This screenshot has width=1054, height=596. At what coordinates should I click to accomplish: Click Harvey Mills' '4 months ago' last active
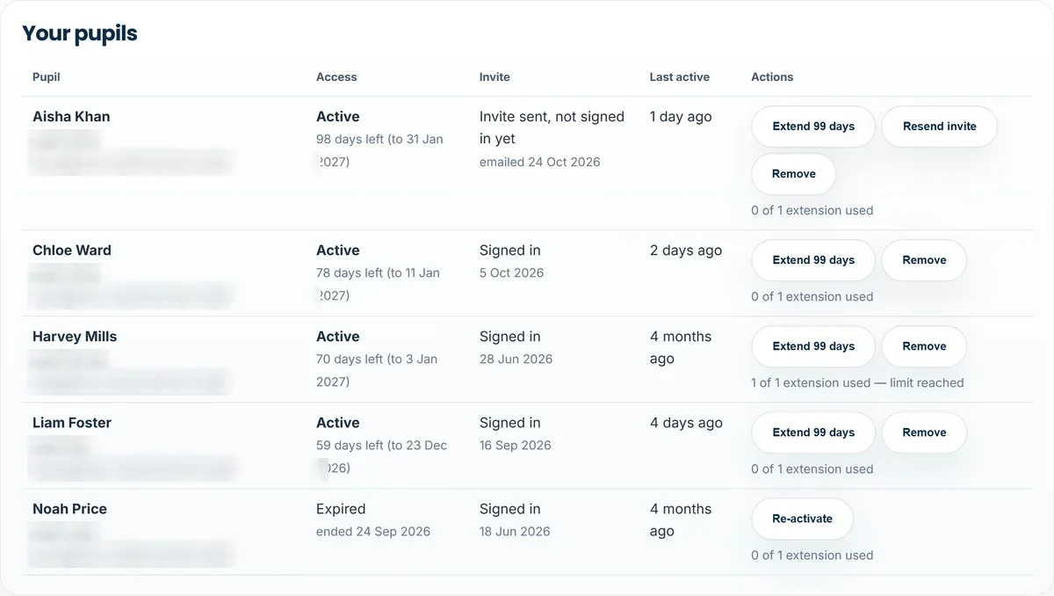coord(681,347)
